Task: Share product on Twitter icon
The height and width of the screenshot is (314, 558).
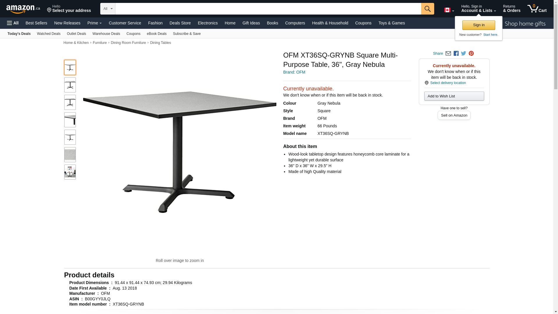Action: coord(464,53)
